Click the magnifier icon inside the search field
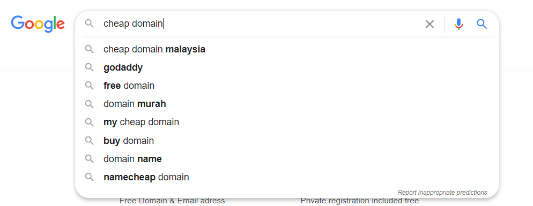Image resolution: width=533 pixels, height=206 pixels. pos(89,24)
